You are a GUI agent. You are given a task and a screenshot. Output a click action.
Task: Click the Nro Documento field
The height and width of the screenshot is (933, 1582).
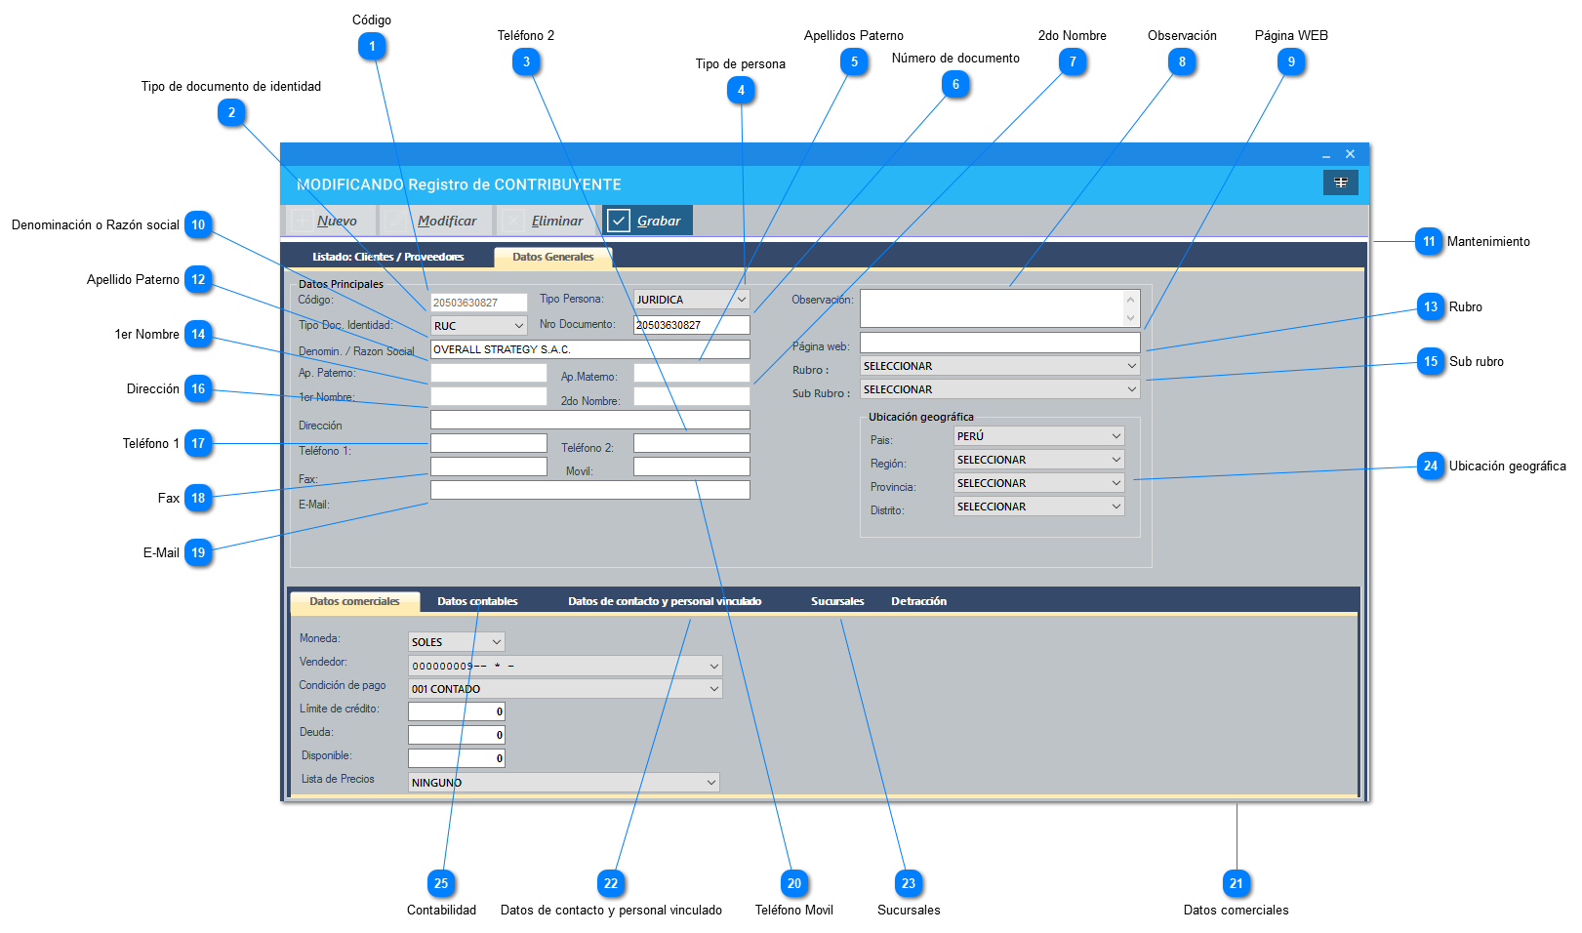coord(692,325)
